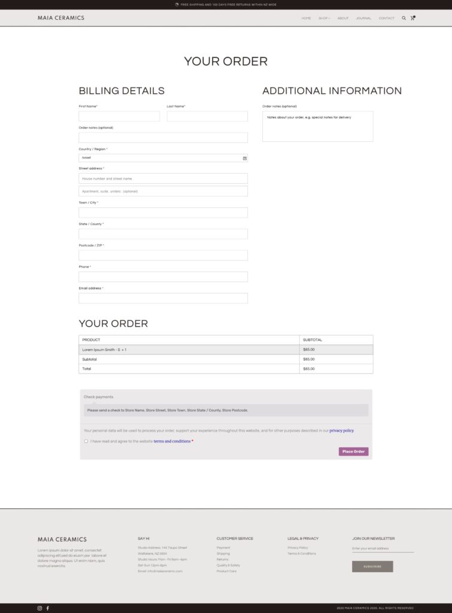Click the Subscribe newsletter button
The height and width of the screenshot is (613, 452).
(372, 566)
